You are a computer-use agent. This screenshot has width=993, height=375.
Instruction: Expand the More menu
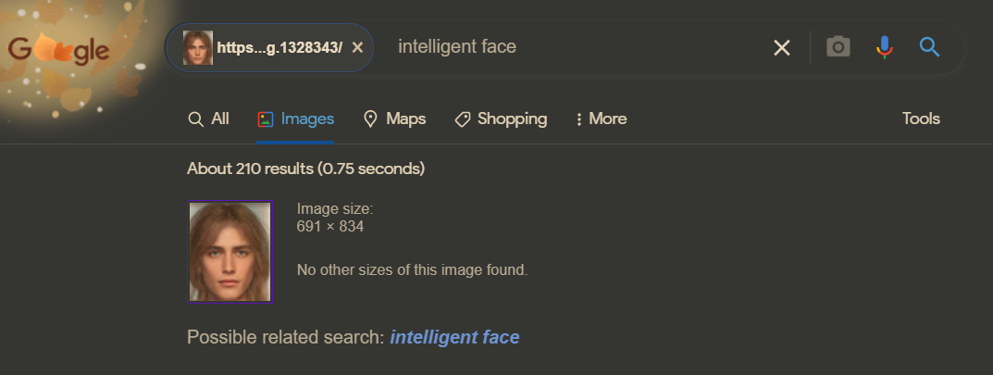[601, 119]
